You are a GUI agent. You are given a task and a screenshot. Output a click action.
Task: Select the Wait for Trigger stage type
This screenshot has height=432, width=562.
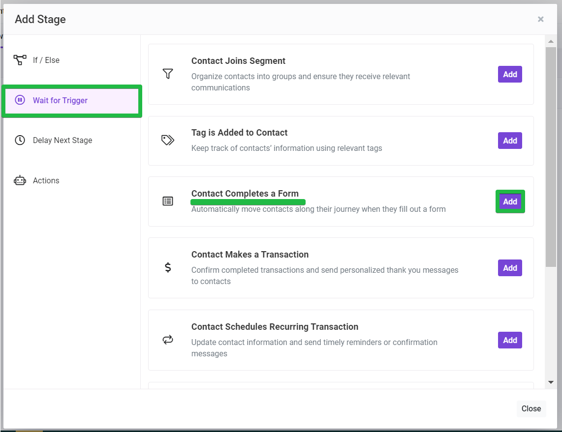(72, 101)
